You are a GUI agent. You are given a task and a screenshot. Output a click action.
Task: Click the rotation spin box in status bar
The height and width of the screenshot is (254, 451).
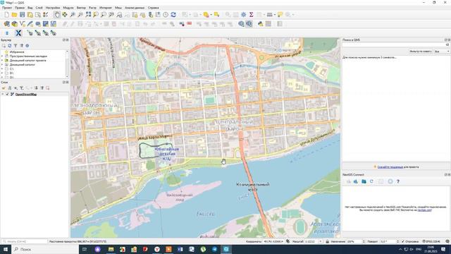point(390,241)
